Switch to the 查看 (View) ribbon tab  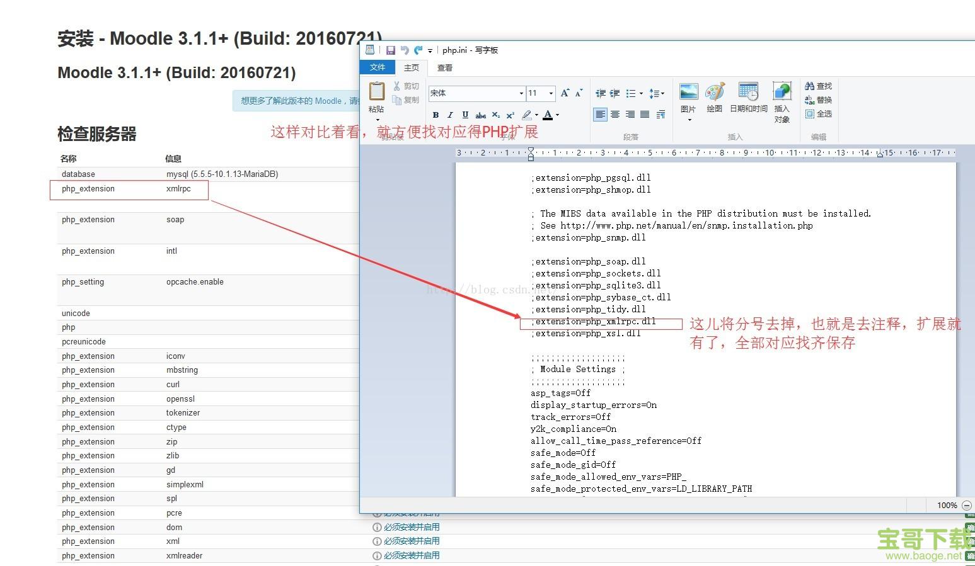pyautogui.click(x=445, y=67)
